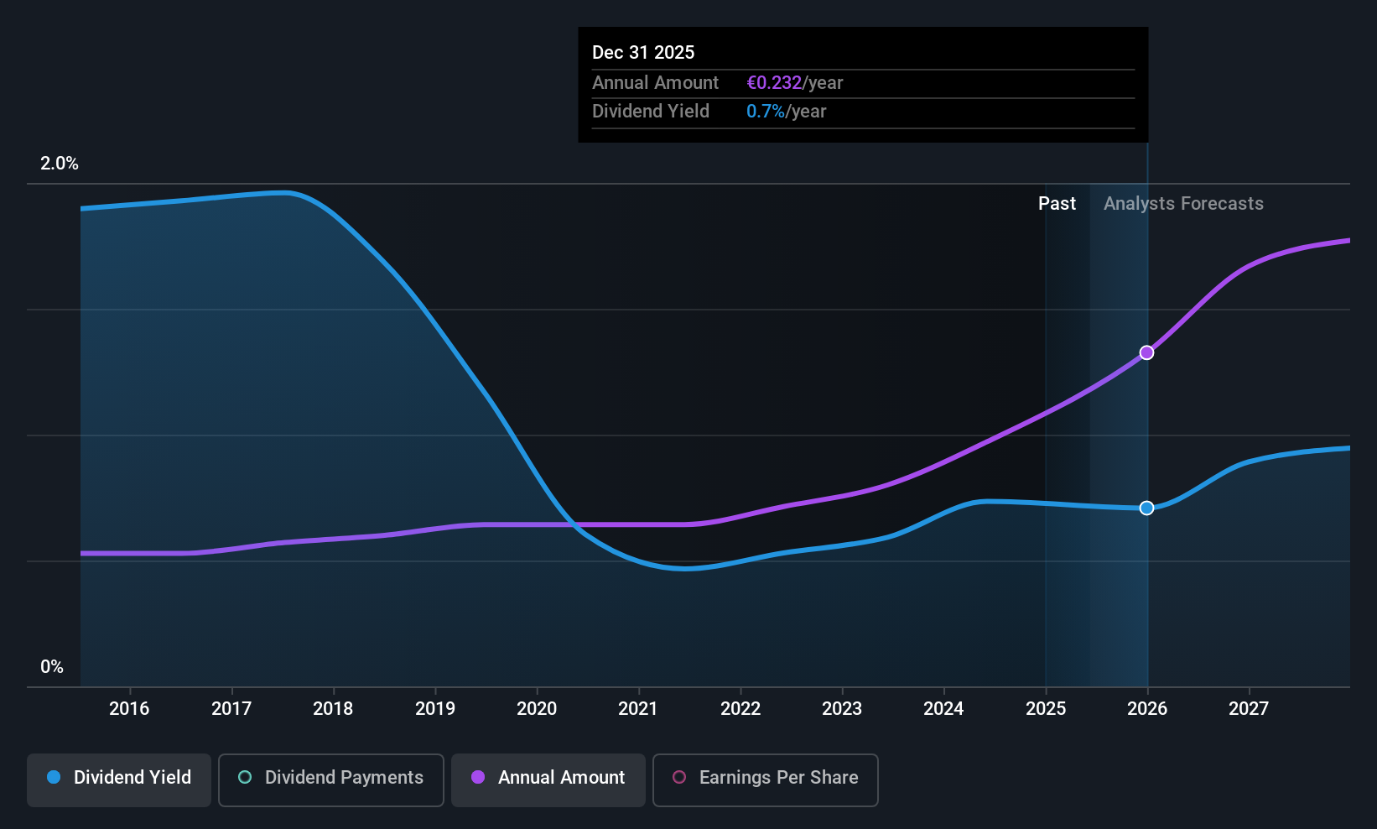This screenshot has height=829, width=1377.
Task: Click the blue Dividend Yield legend dot
Action: [x=54, y=777]
